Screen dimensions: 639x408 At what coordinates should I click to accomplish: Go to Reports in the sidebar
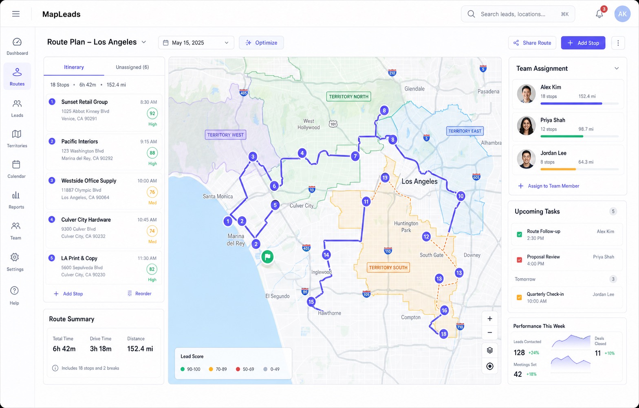tap(16, 200)
